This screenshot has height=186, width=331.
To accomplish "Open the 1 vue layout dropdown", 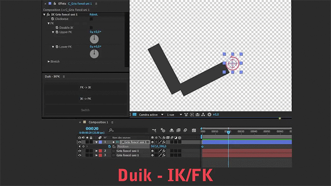I will pos(174,115).
